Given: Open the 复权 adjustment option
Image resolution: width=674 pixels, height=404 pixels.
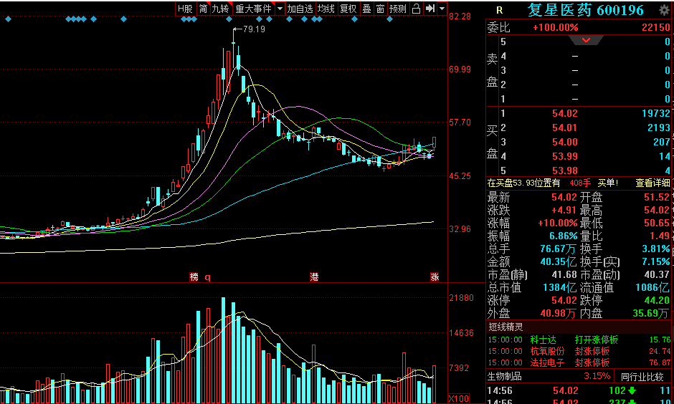Looking at the screenshot, I should click(x=348, y=9).
